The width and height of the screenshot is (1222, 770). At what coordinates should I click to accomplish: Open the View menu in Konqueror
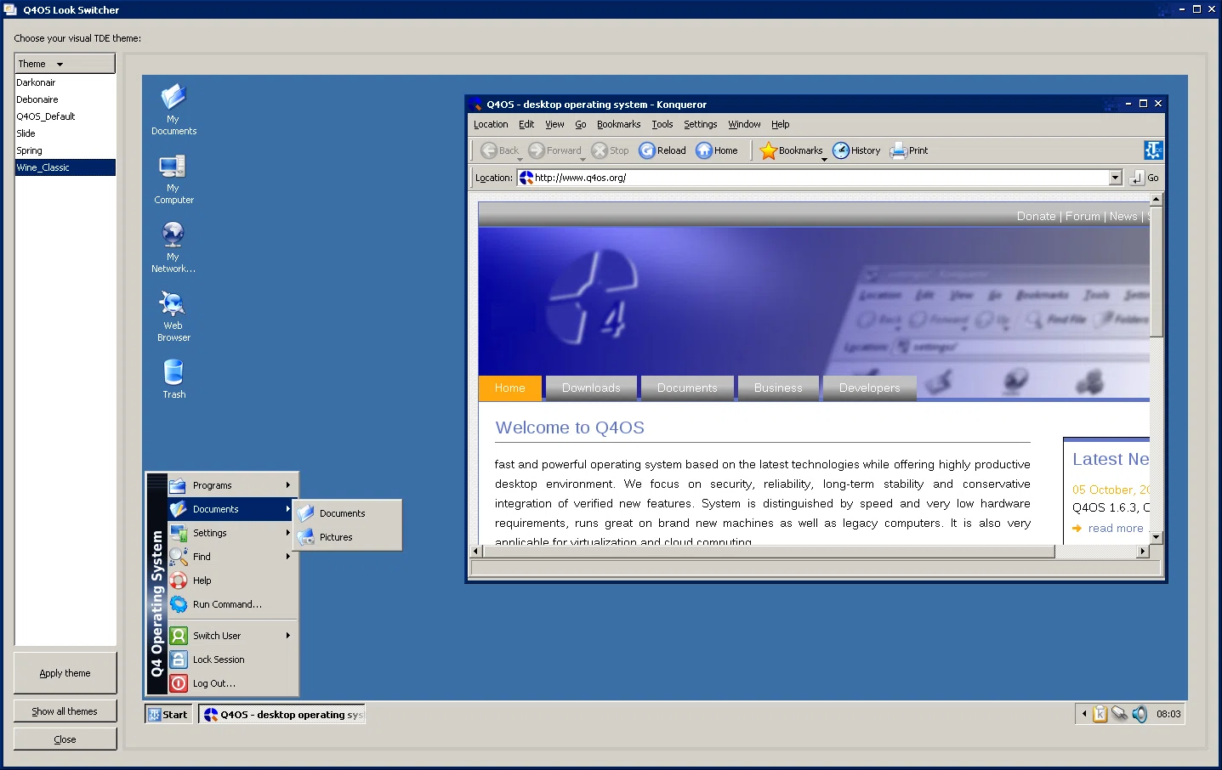coord(554,124)
